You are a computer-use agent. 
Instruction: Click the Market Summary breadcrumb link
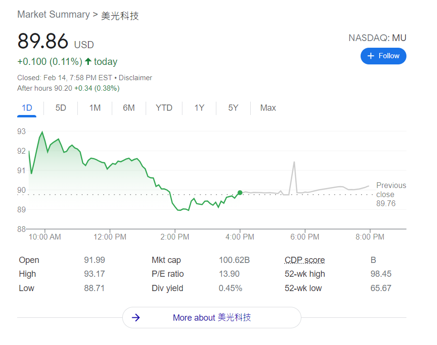[x=53, y=14]
